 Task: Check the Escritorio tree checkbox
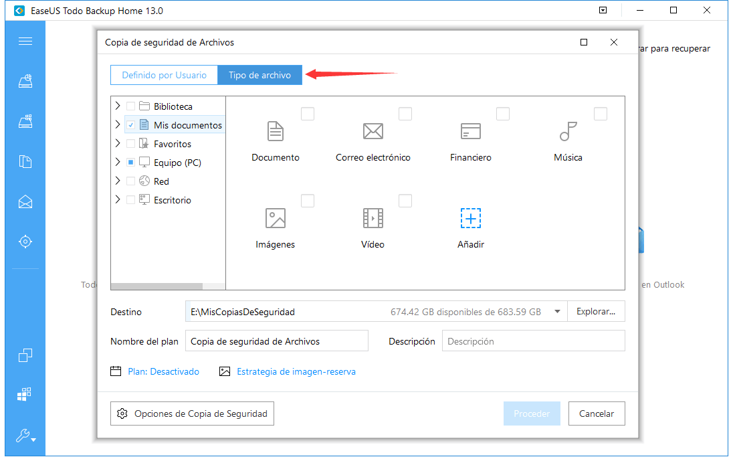(131, 199)
